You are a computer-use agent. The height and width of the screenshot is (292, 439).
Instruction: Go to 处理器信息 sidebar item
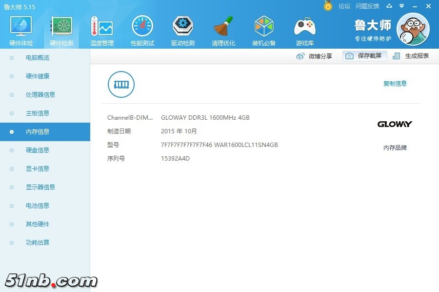coord(40,95)
